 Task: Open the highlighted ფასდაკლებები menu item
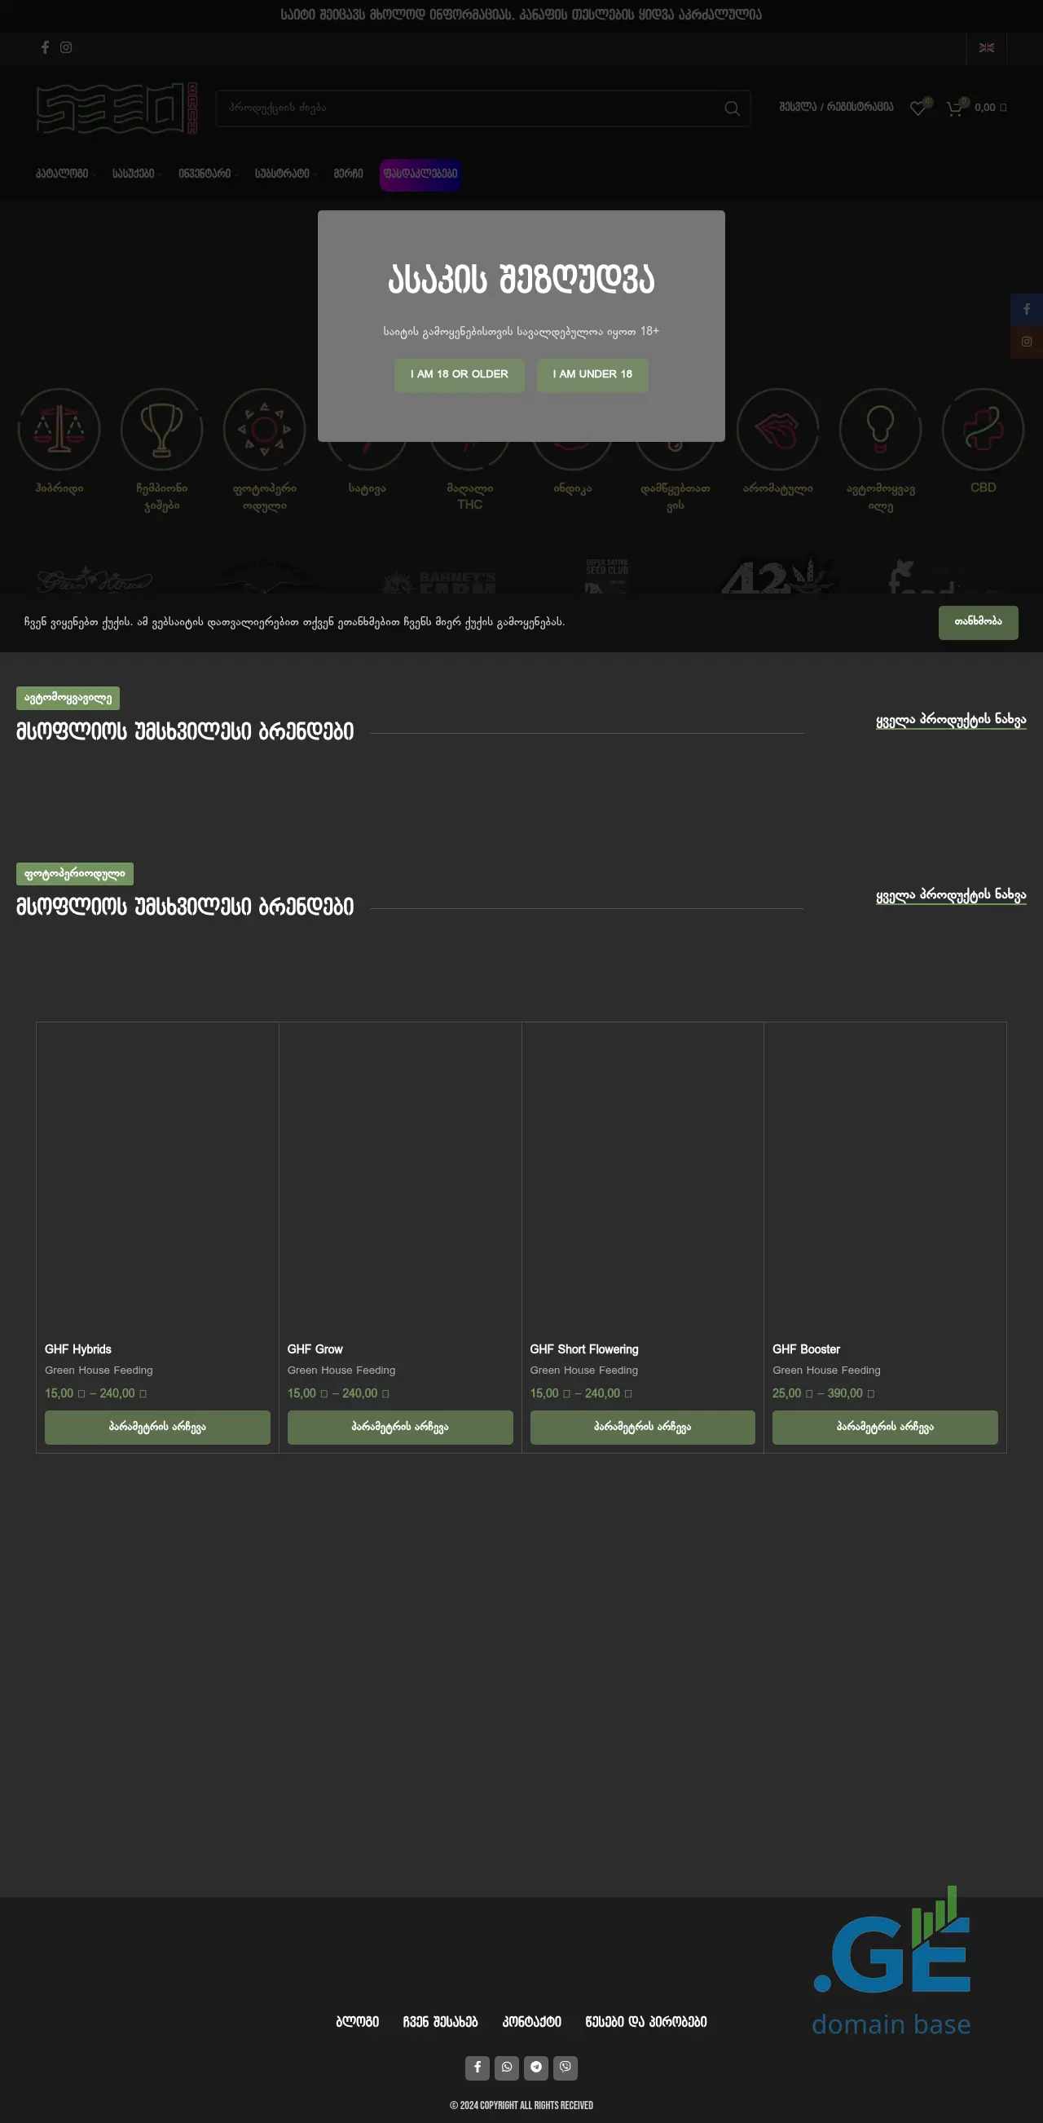click(x=420, y=174)
